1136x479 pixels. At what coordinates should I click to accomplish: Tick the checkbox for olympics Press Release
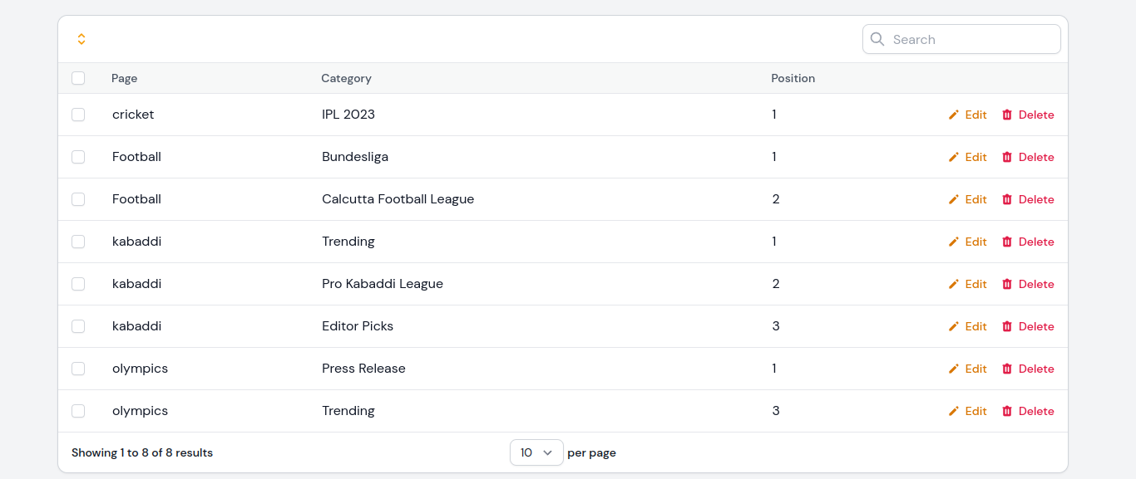[78, 369]
